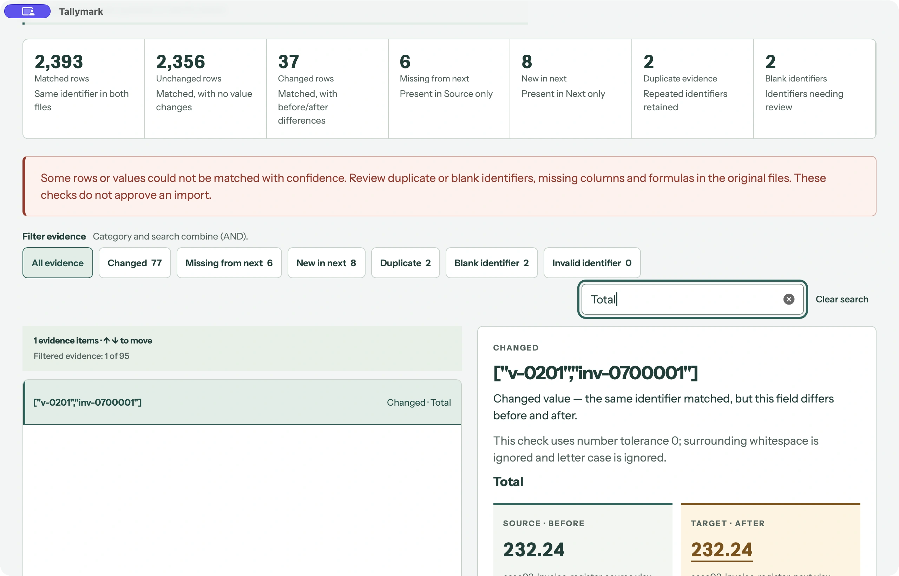This screenshot has height=576, width=899.
Task: Click the 2 Duplicate evidence card
Action: pos(693,89)
